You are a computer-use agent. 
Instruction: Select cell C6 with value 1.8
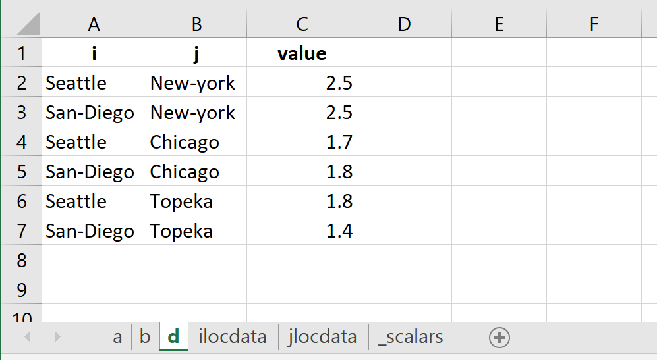coord(302,201)
